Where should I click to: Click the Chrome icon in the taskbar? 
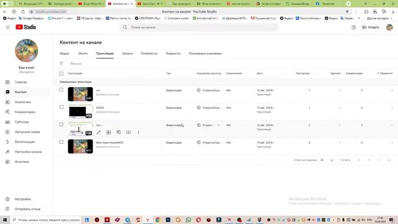coord(157,220)
